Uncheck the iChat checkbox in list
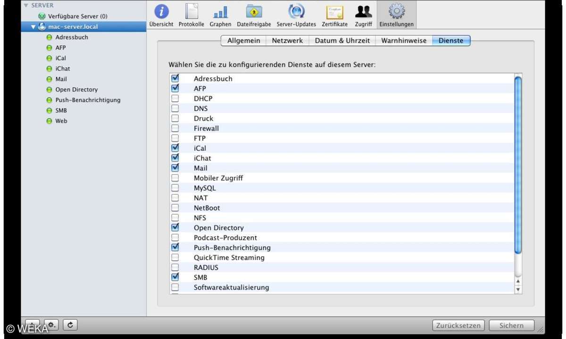This screenshot has height=339, width=566. (x=175, y=158)
